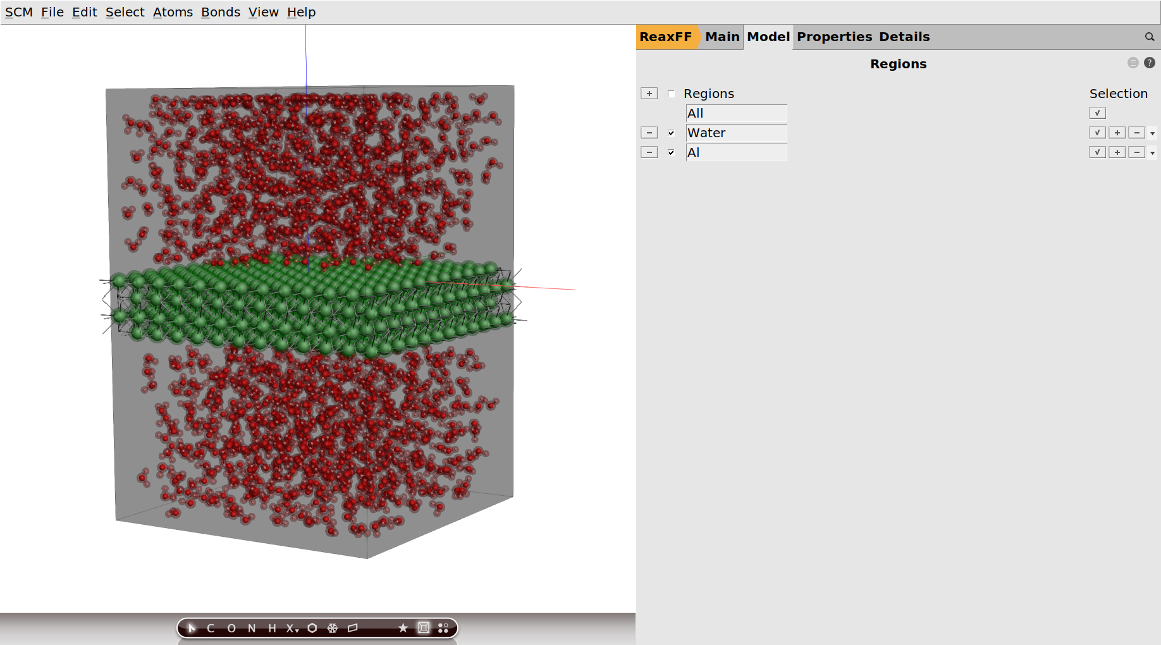
Task: Open the View menu
Action: (263, 12)
